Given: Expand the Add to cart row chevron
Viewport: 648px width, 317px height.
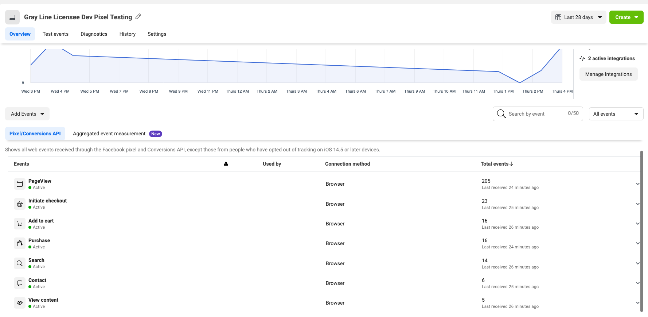Looking at the screenshot, I should point(637,224).
